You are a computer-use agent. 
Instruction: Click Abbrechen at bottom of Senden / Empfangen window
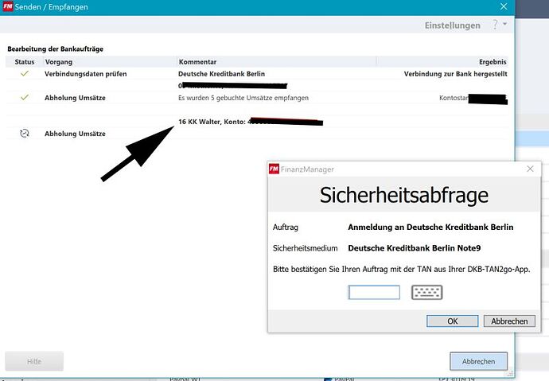click(479, 361)
